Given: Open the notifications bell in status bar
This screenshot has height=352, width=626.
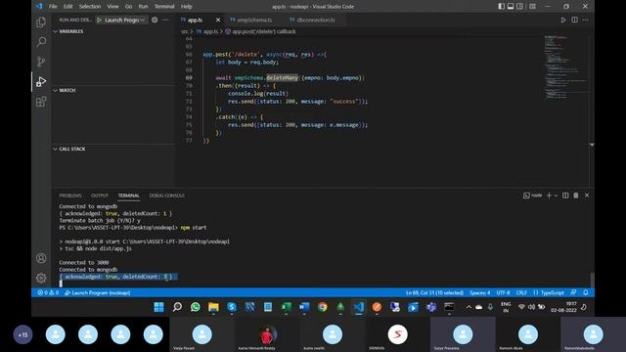Looking at the screenshot, I should point(586,292).
